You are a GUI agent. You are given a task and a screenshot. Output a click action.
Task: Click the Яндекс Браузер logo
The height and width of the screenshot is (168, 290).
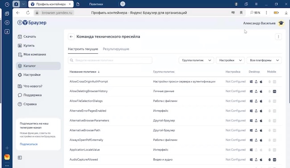32,23
